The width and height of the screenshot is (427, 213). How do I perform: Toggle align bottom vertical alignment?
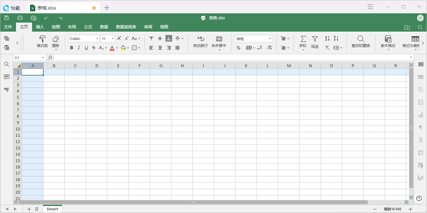point(169,39)
